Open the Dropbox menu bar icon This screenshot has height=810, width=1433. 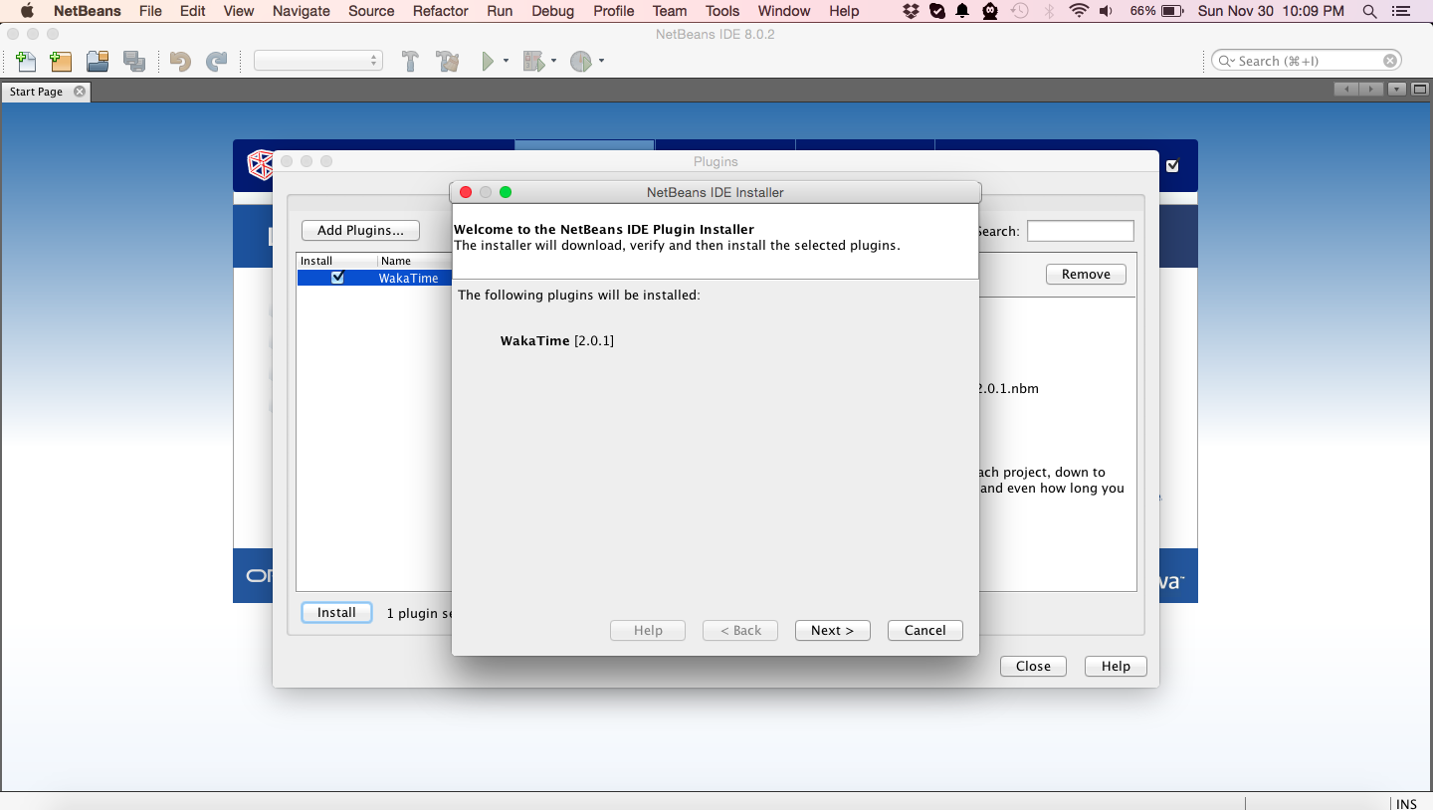[x=912, y=11]
